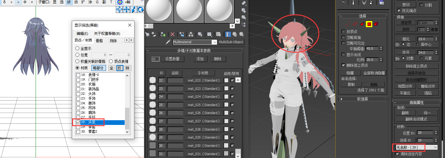Select Border sub-object level icon
Image resolution: width=445 pixels, height=158 pixels.
pos(362,24)
